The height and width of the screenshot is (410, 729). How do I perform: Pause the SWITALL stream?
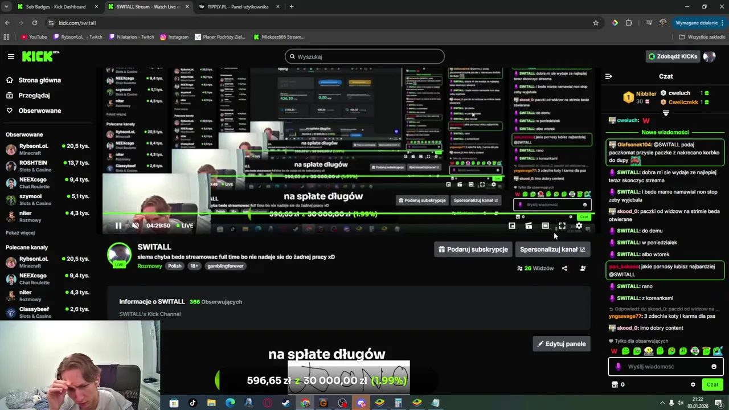point(118,225)
